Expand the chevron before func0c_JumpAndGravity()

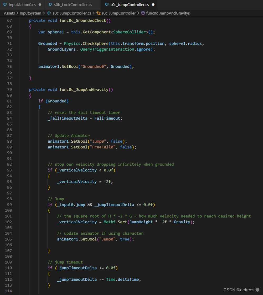(x=139, y=13)
